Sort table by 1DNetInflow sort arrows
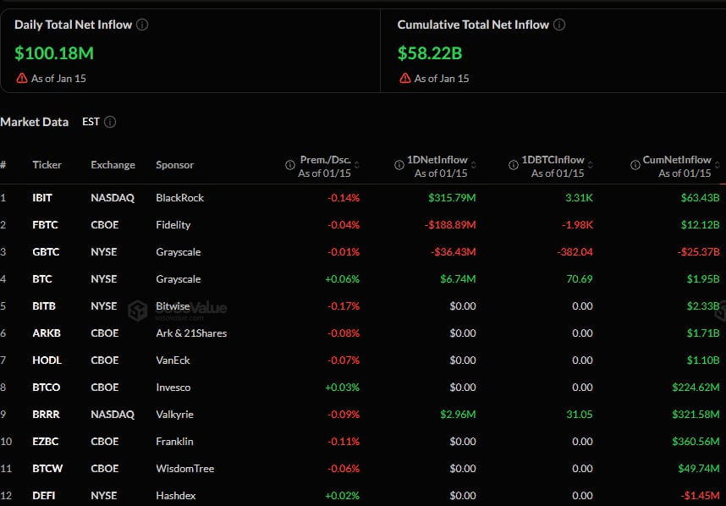This screenshot has height=506, width=726. click(474, 165)
